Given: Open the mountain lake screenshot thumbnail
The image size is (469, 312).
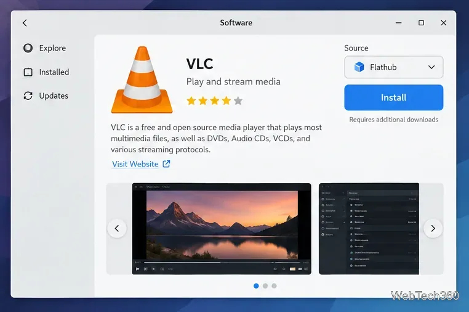Looking at the screenshot, I should pos(222,229).
